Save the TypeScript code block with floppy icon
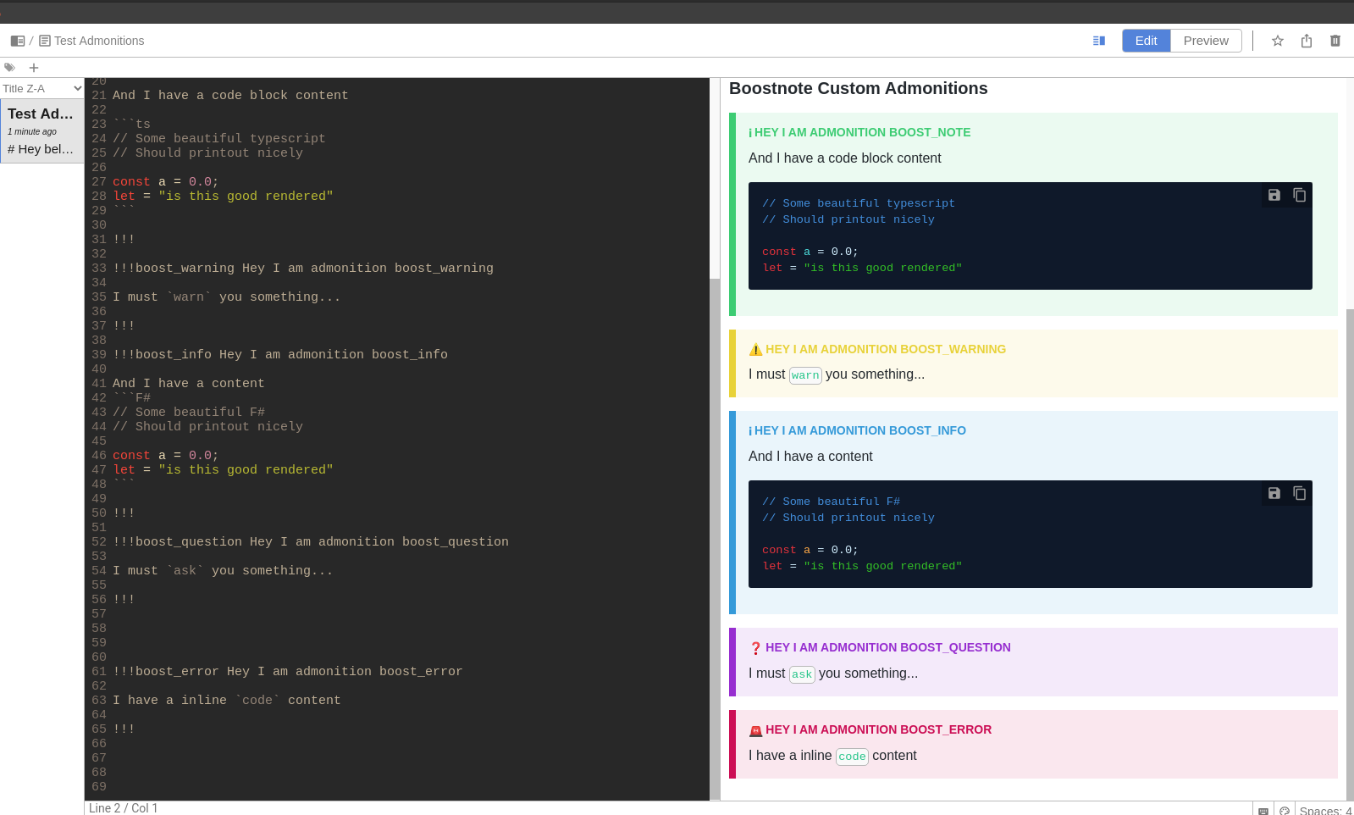This screenshot has width=1354, height=815. (x=1274, y=195)
